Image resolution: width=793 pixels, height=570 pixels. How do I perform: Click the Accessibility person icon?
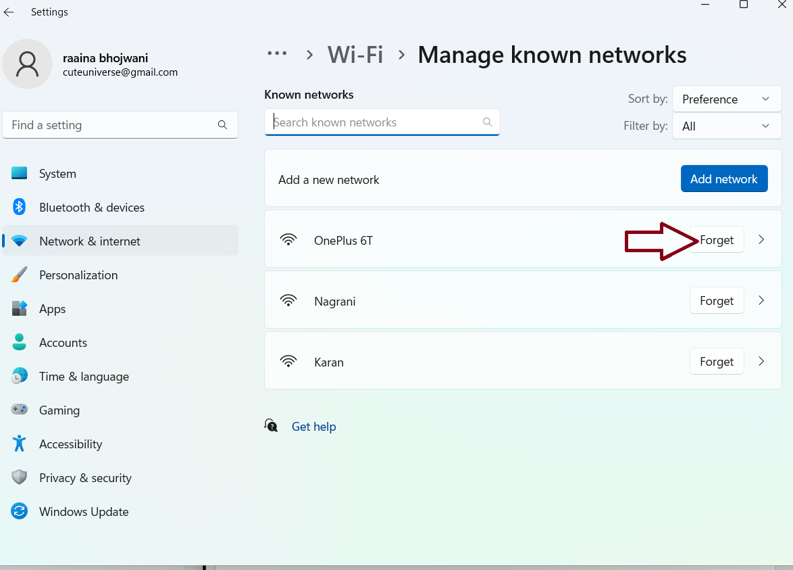tap(19, 444)
